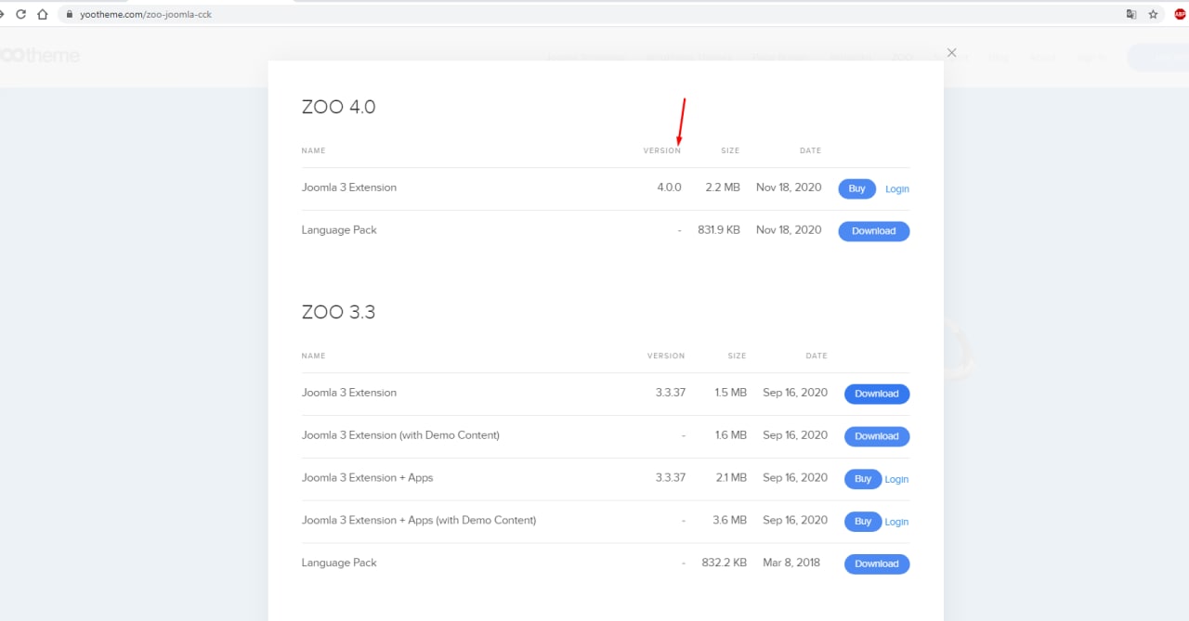Download Joomla 3 Extension (with Demo Content)
This screenshot has width=1189, height=621.
tap(877, 436)
